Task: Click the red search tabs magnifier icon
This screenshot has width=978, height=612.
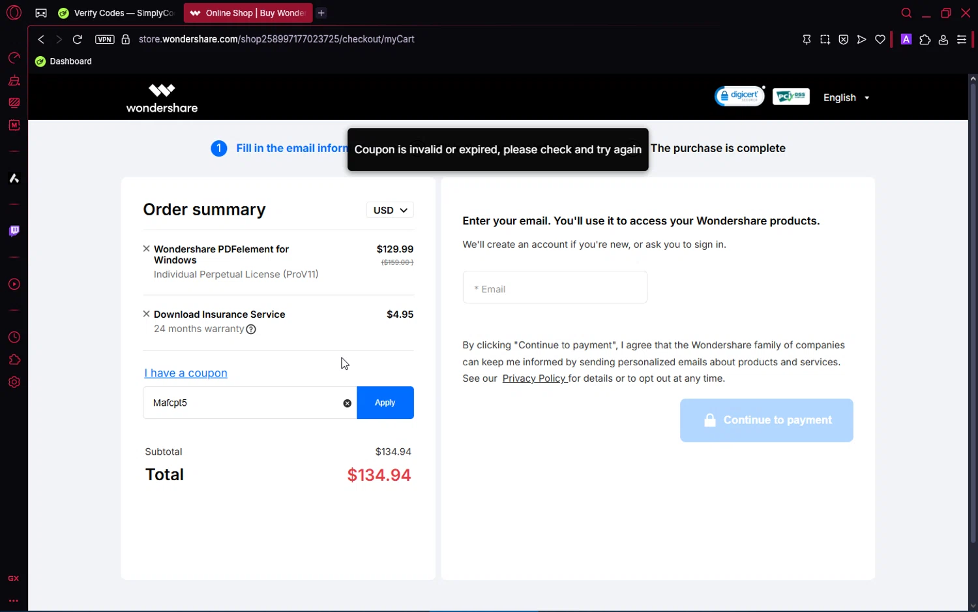Action: coord(906,13)
